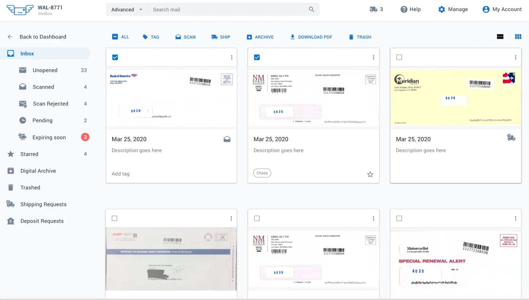Uncheck the Bank of America mail checkbox
The image size is (529, 300).
coord(115,57)
